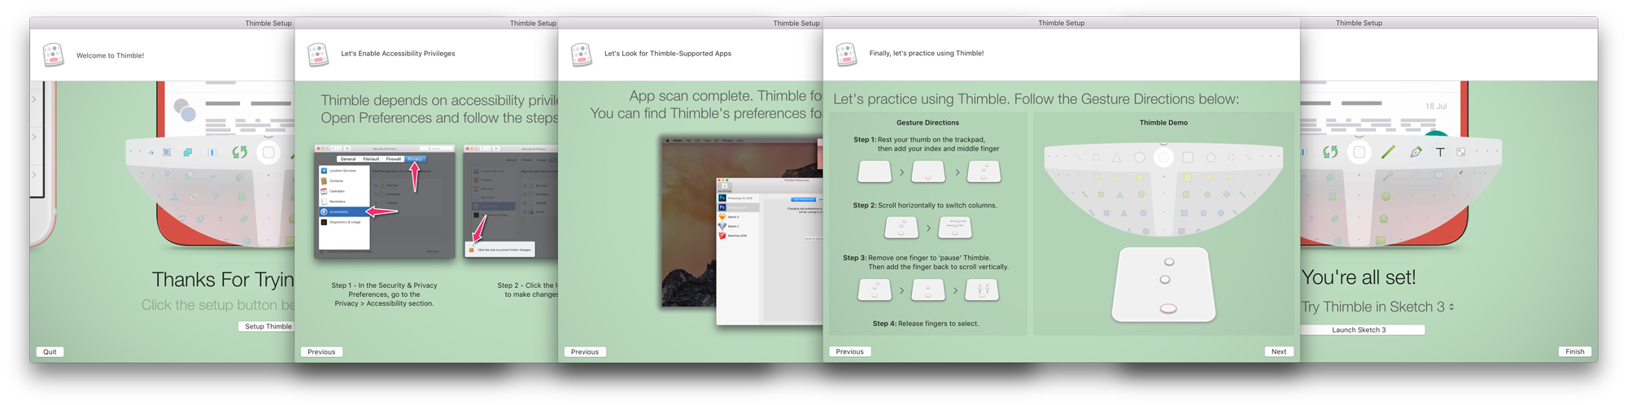The width and height of the screenshot is (1627, 405).
Task: Click Previous in the Accessibility Privileges window
Action: pos(321,352)
